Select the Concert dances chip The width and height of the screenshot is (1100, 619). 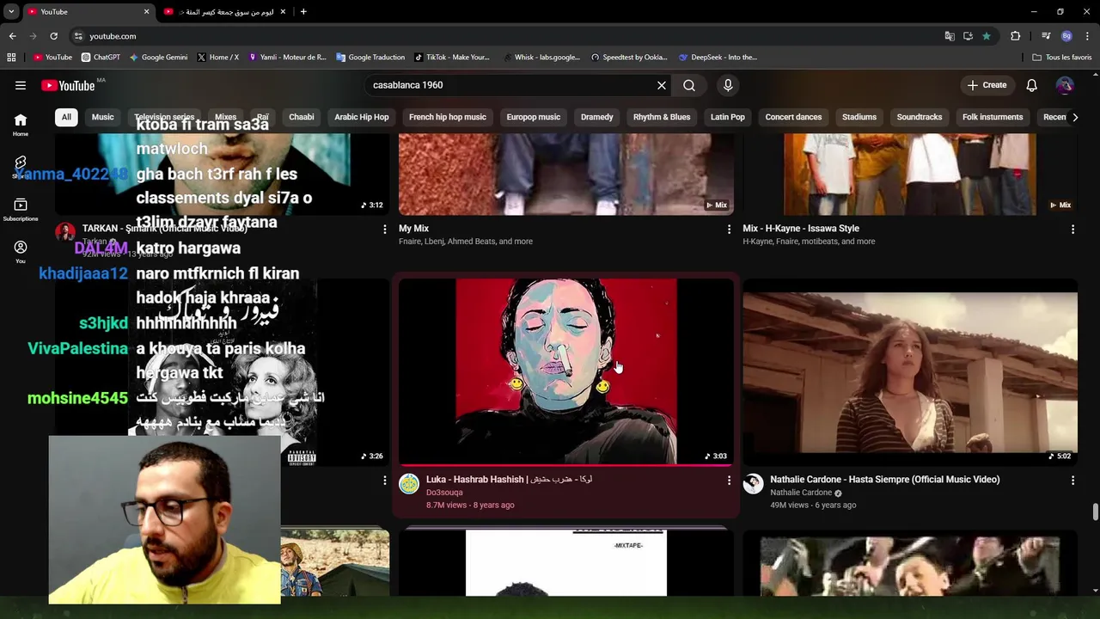click(x=793, y=117)
